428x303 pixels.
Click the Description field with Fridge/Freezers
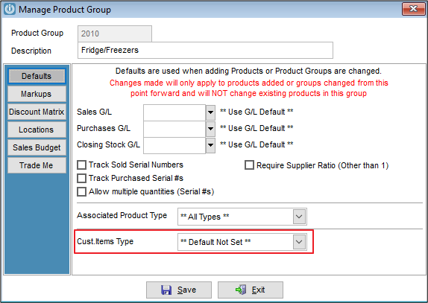(205, 50)
